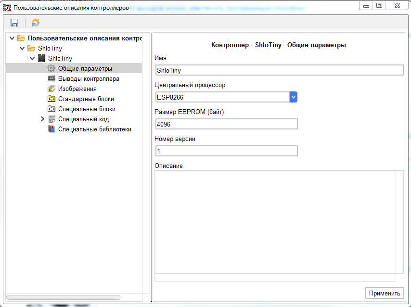Refresh the controller descriptions list
Screen dimensions: 411x307
pos(36,23)
